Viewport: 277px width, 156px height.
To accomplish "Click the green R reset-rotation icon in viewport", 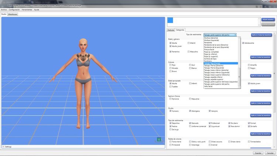I will point(159,140).
